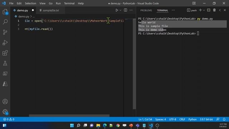Click code line 3 with myFile.read()
Viewport: 229px width, 129px height.
tap(39, 29)
